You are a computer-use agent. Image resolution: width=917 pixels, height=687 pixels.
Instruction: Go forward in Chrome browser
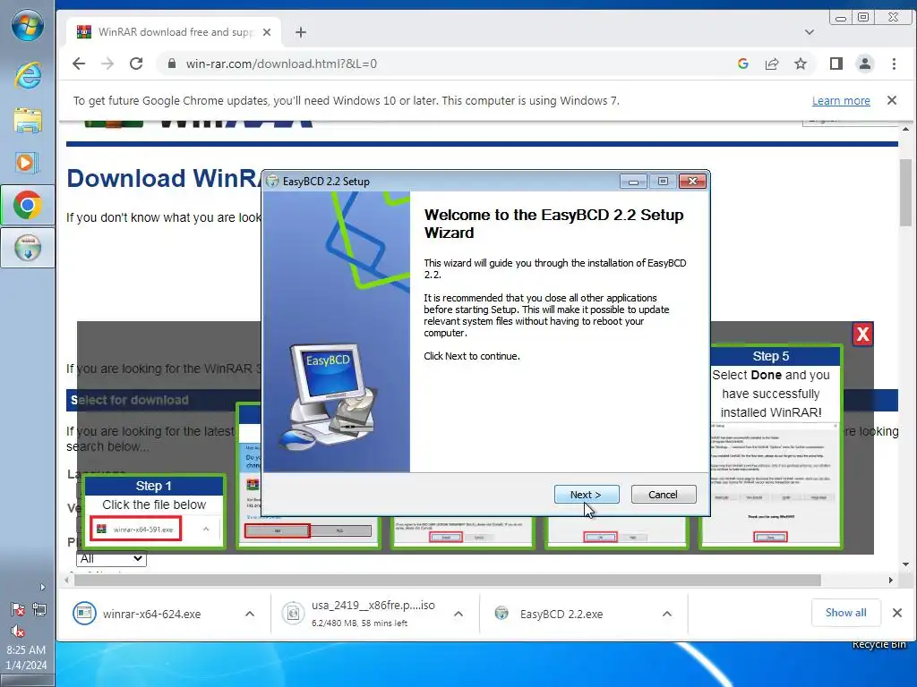click(x=107, y=64)
